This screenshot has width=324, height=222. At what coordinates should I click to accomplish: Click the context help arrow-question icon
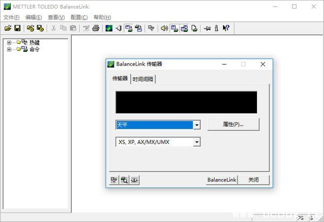coord(226,28)
